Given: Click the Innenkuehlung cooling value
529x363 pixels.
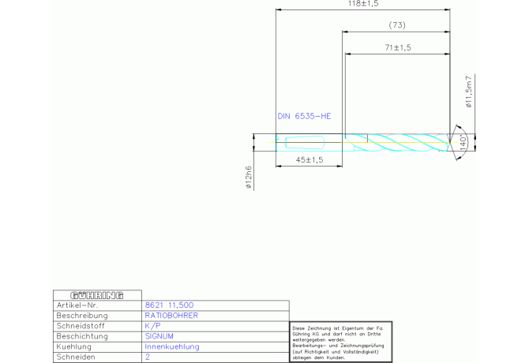Looking at the screenshot, I should pyautogui.click(x=172, y=346).
